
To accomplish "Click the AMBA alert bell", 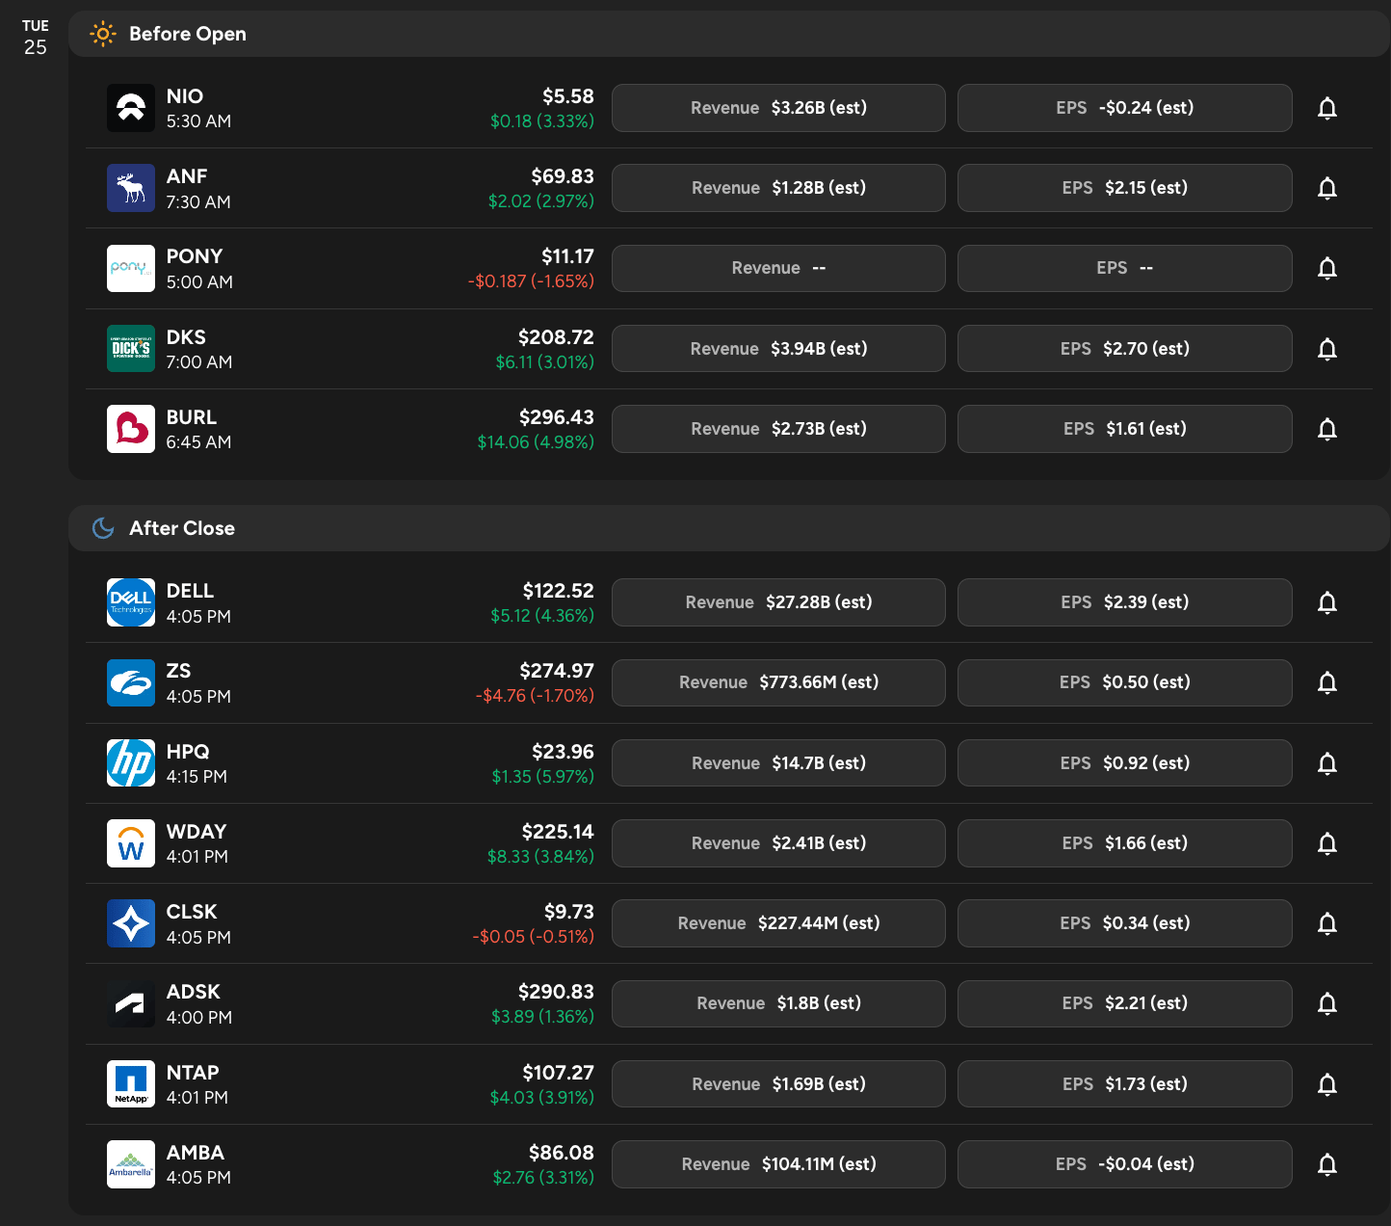I will pyautogui.click(x=1327, y=1164).
